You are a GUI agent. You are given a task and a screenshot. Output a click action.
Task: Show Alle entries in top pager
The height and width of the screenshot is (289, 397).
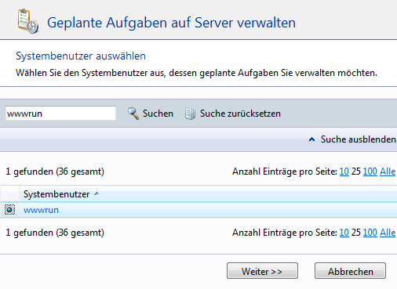(x=388, y=172)
